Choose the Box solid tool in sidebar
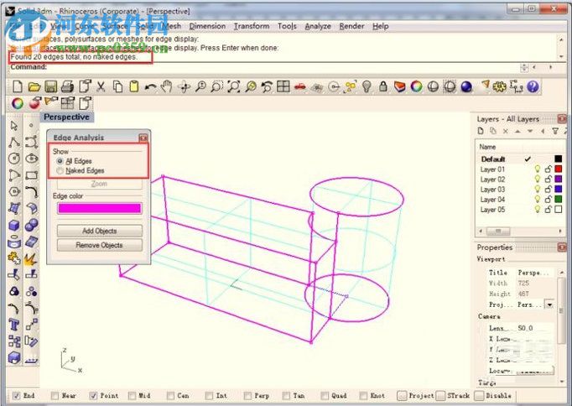Screen dimensions: 572x406 click(x=14, y=225)
